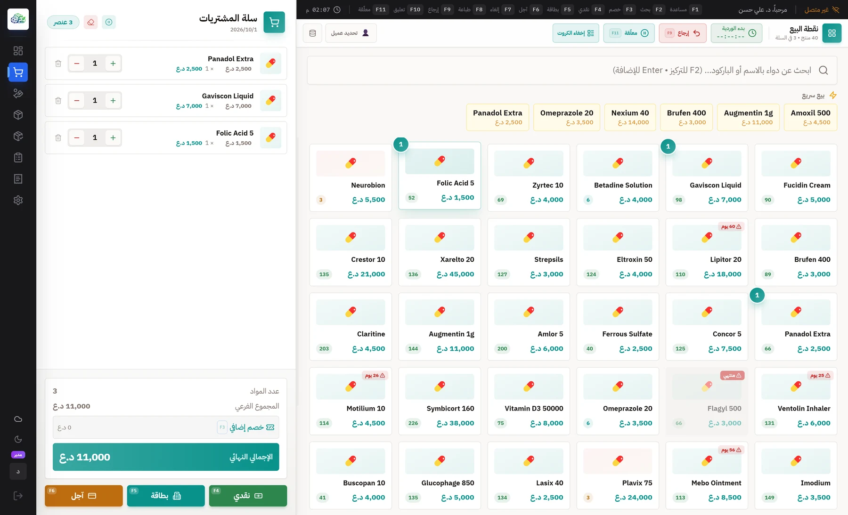Focus the medicine search field
This screenshot has width=848, height=515.
tap(572, 70)
